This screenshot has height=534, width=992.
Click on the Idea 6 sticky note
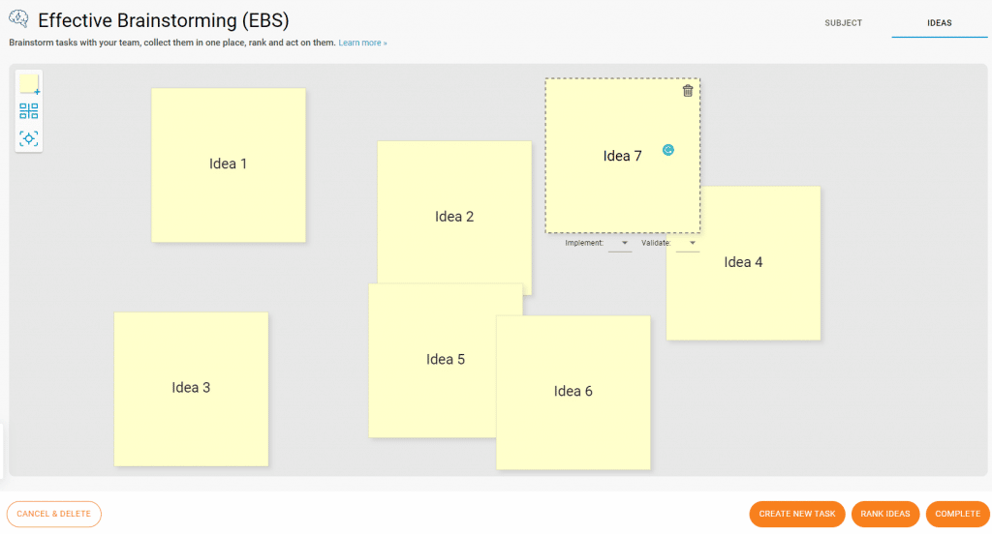point(573,392)
